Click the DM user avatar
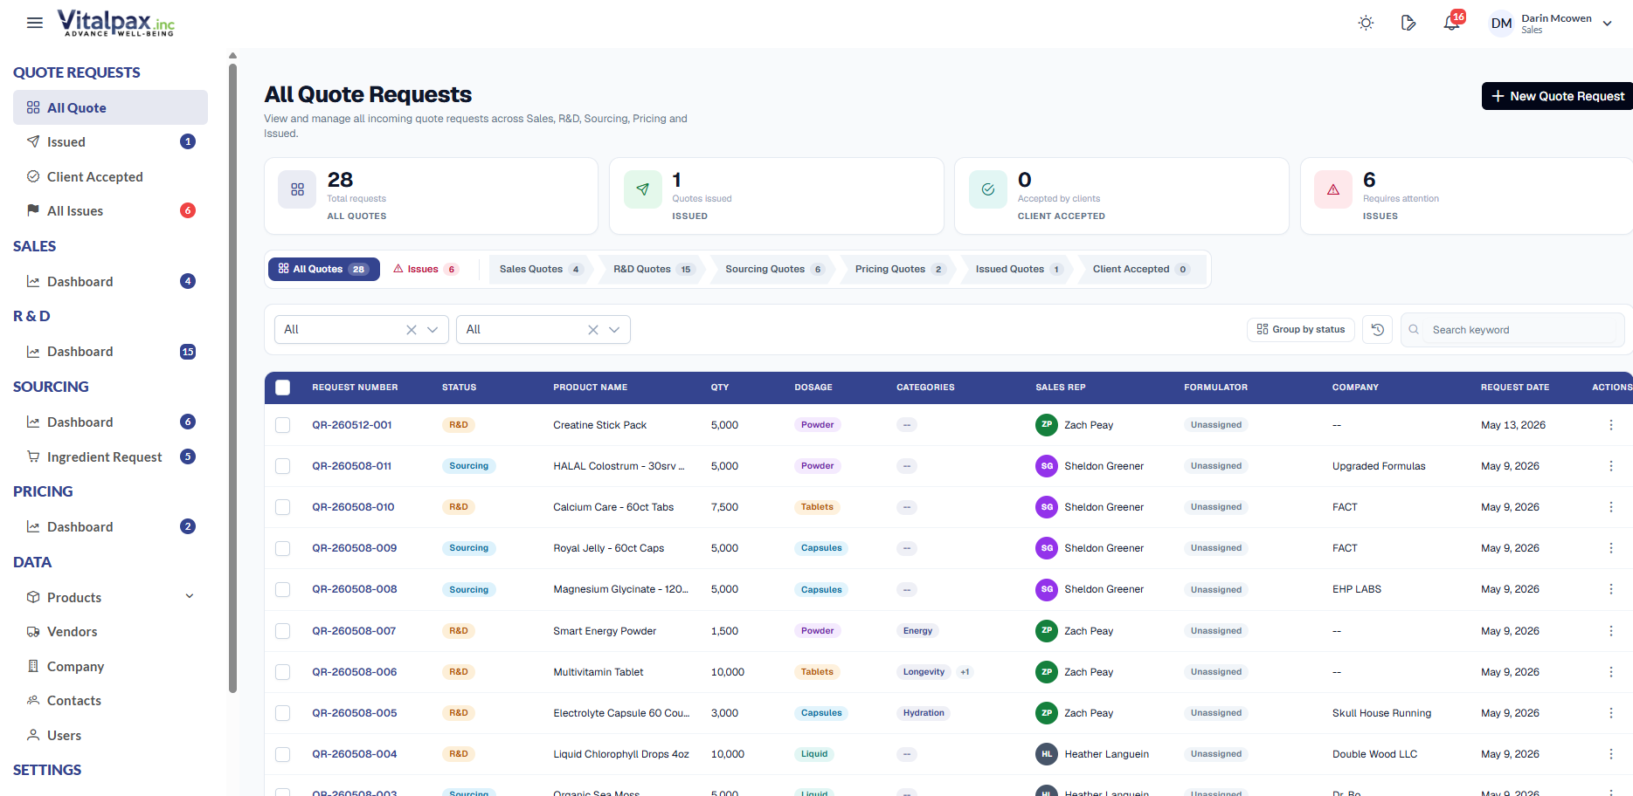Image resolution: width=1633 pixels, height=796 pixels. 1501,24
